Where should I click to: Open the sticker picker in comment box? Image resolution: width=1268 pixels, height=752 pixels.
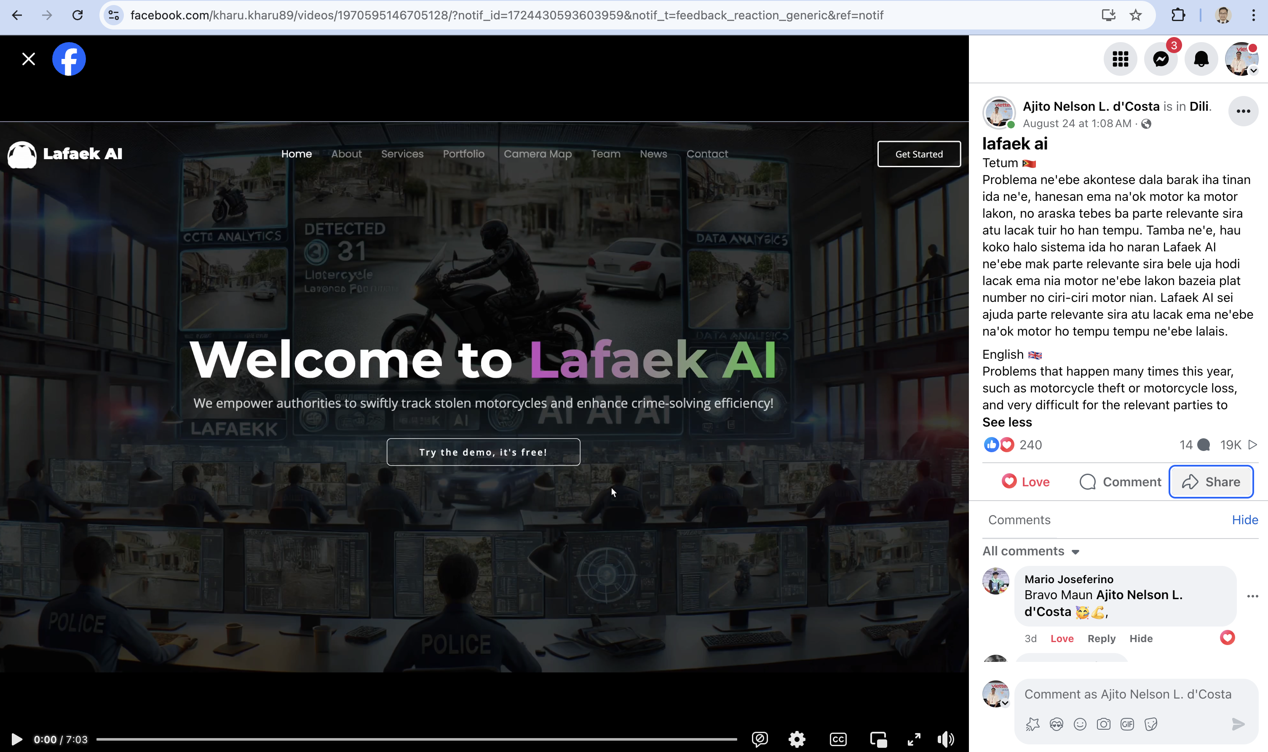1151,724
